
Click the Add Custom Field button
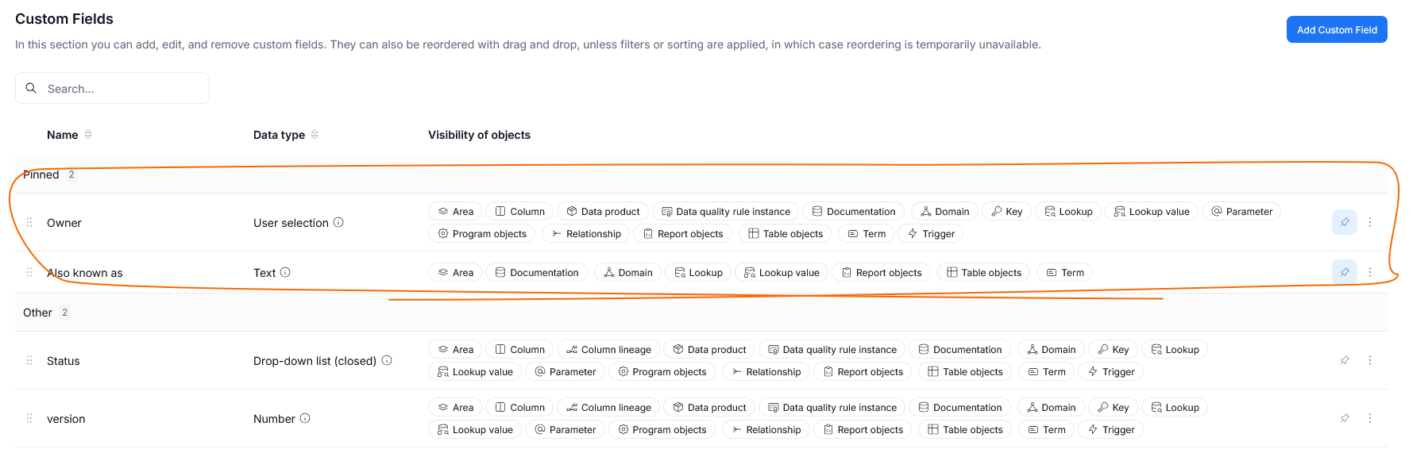pos(1337,29)
